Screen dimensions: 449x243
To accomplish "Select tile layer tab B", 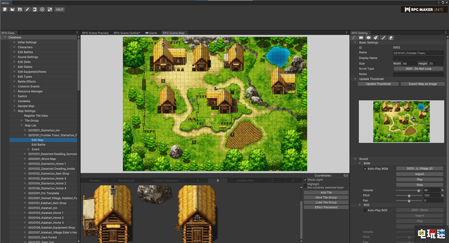I will (x=218, y=181).
